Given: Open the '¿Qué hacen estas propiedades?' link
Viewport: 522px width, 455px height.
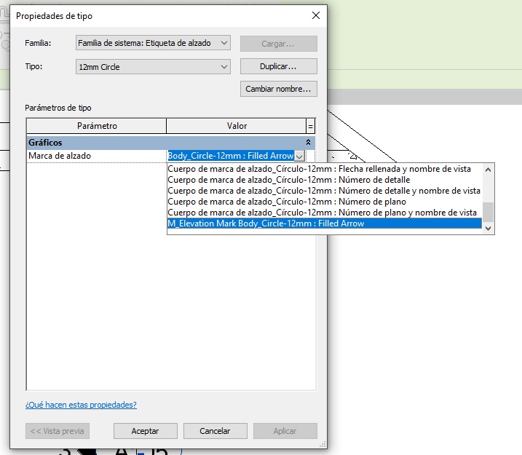Looking at the screenshot, I should (x=81, y=405).
